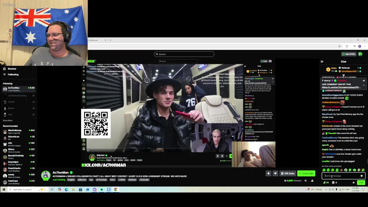Expand the pinned message chevron
The height and width of the screenshot is (207, 368).
pos(364,85)
